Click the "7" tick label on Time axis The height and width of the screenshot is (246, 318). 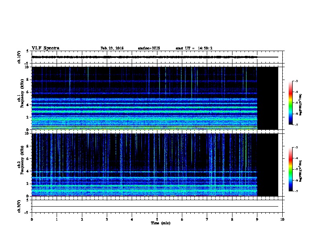(x=207, y=219)
